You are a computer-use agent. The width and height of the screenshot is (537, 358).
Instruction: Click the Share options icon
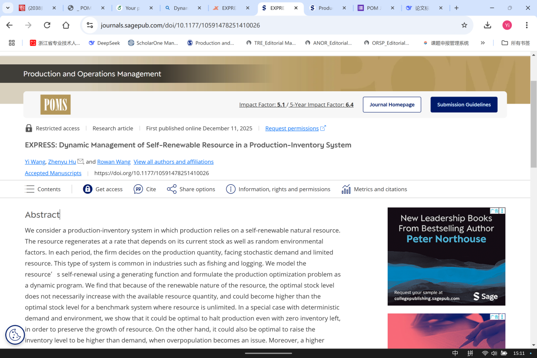pyautogui.click(x=171, y=189)
